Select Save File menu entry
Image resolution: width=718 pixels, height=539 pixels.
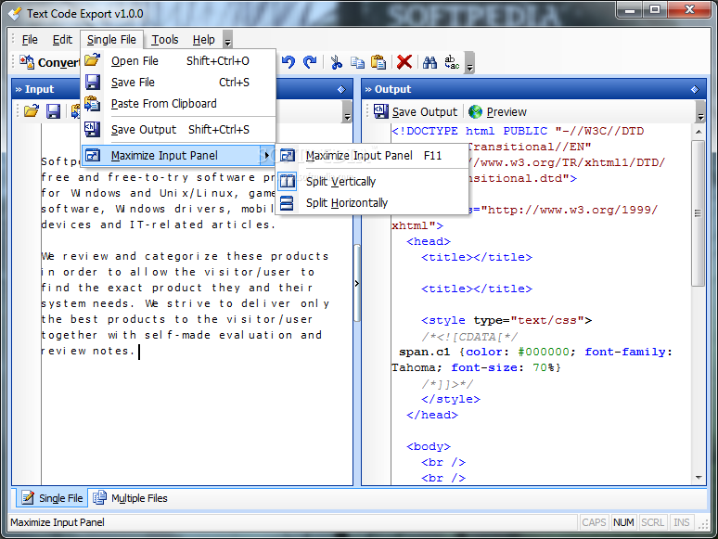(x=179, y=83)
